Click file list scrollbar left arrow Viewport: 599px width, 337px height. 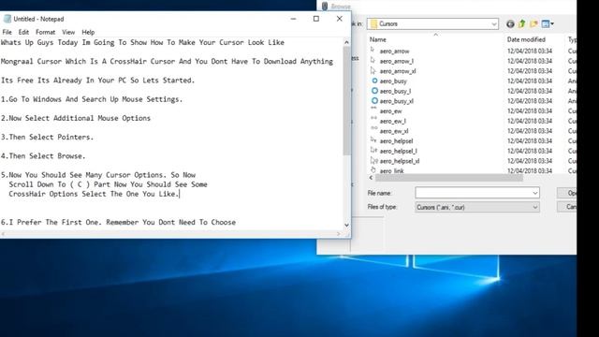tap(371, 178)
